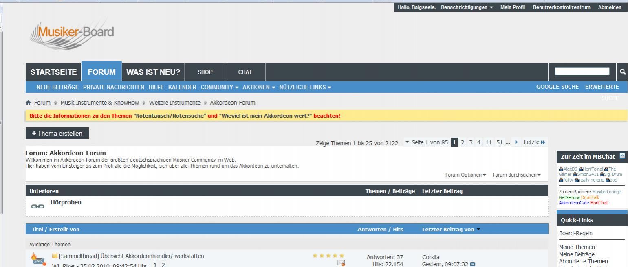The image size is (628, 267).
Task: Open Musik-Instrumente &-KnowHow breadcrumb
Action: [x=100, y=103]
